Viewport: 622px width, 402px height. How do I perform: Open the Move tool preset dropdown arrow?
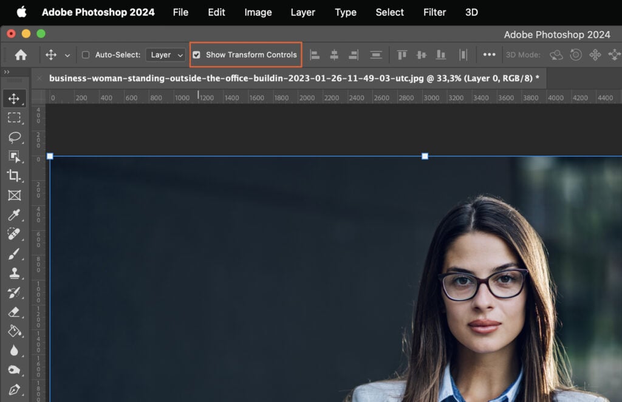click(67, 54)
